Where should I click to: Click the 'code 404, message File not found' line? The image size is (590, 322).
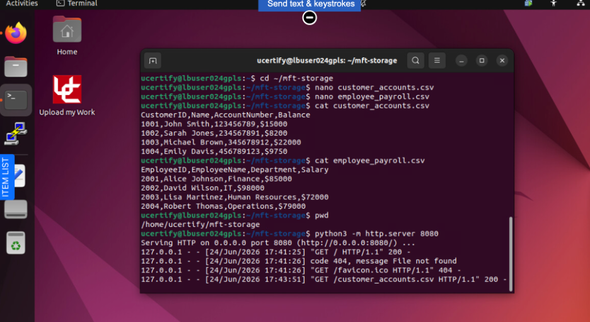pos(299,261)
